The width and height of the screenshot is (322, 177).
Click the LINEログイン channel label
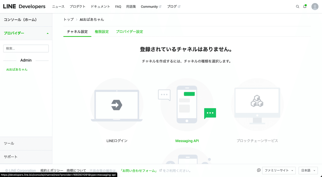pyautogui.click(x=117, y=141)
